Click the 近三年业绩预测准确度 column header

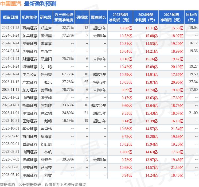[64, 17]
